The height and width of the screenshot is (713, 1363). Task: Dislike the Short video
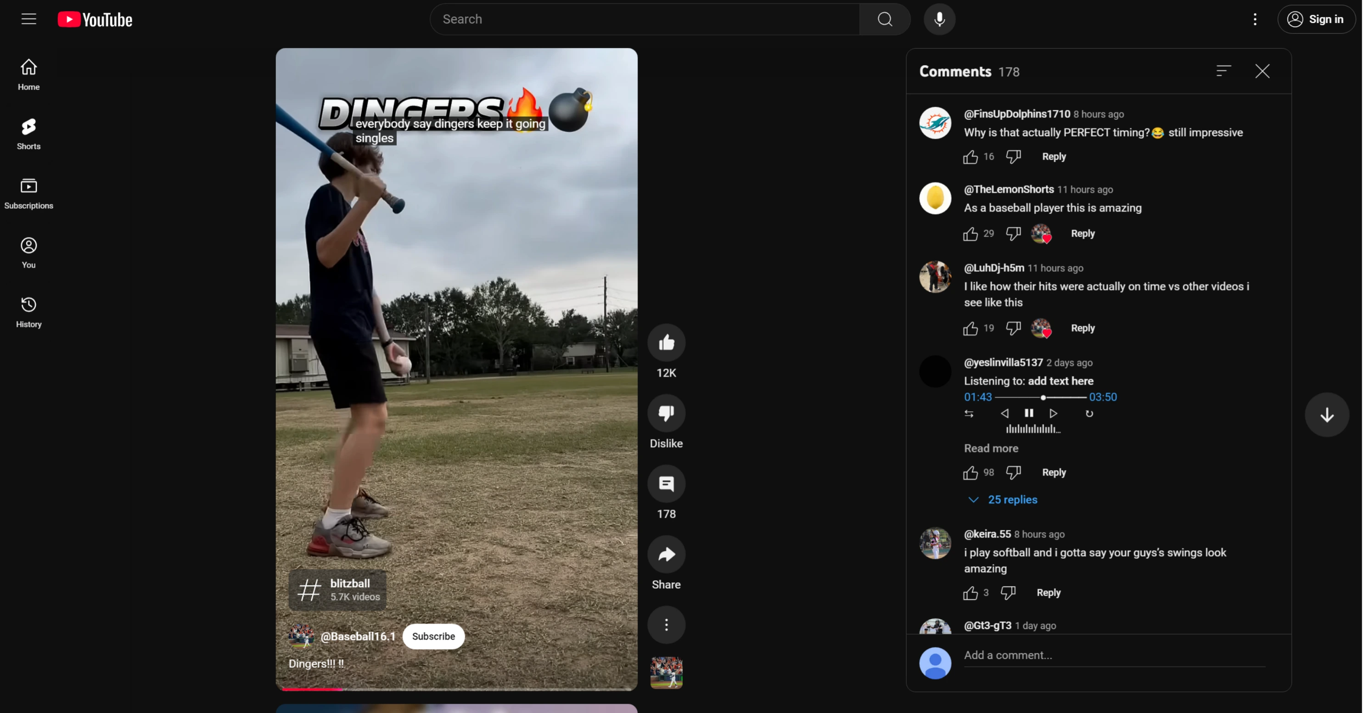pyautogui.click(x=666, y=413)
